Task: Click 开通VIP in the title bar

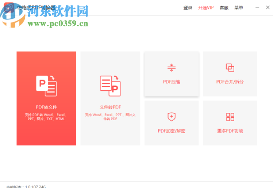Action: coord(206,8)
